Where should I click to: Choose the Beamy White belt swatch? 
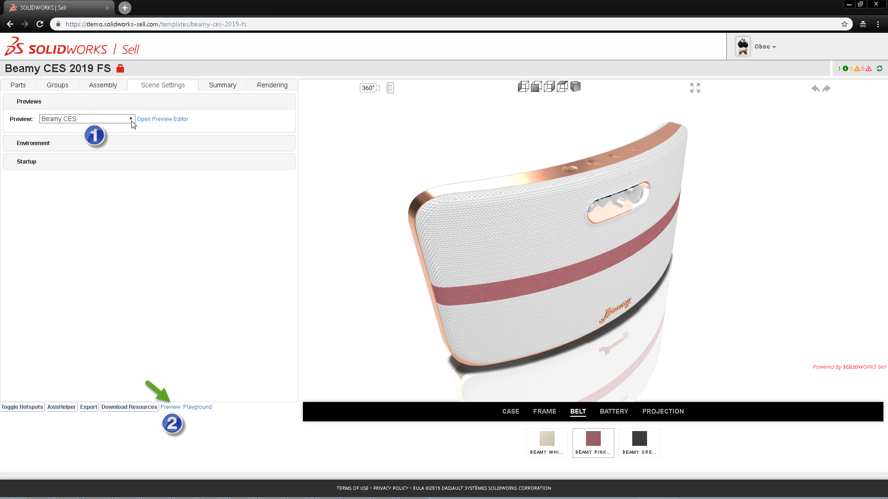pos(547,443)
